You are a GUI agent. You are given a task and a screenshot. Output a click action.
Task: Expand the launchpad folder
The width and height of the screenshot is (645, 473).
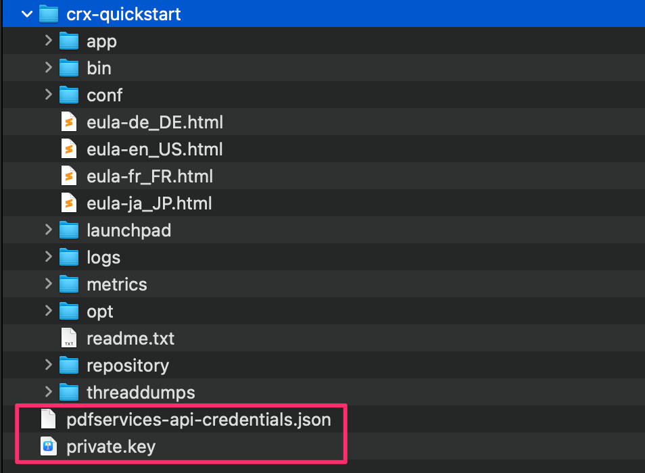[47, 230]
